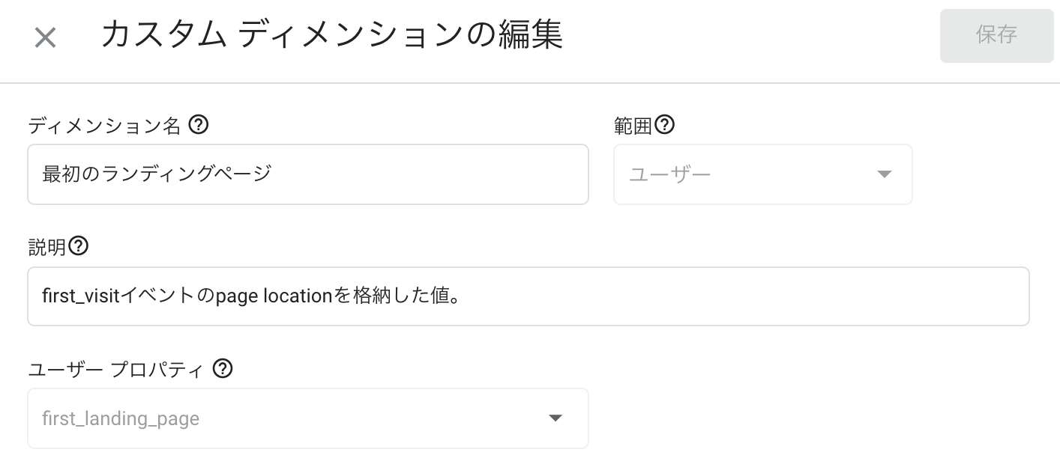Select the first_landing_page user property text
This screenshot has width=1060, height=473.
(x=121, y=418)
